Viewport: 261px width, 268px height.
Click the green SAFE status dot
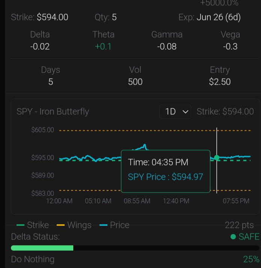pyautogui.click(x=233, y=237)
